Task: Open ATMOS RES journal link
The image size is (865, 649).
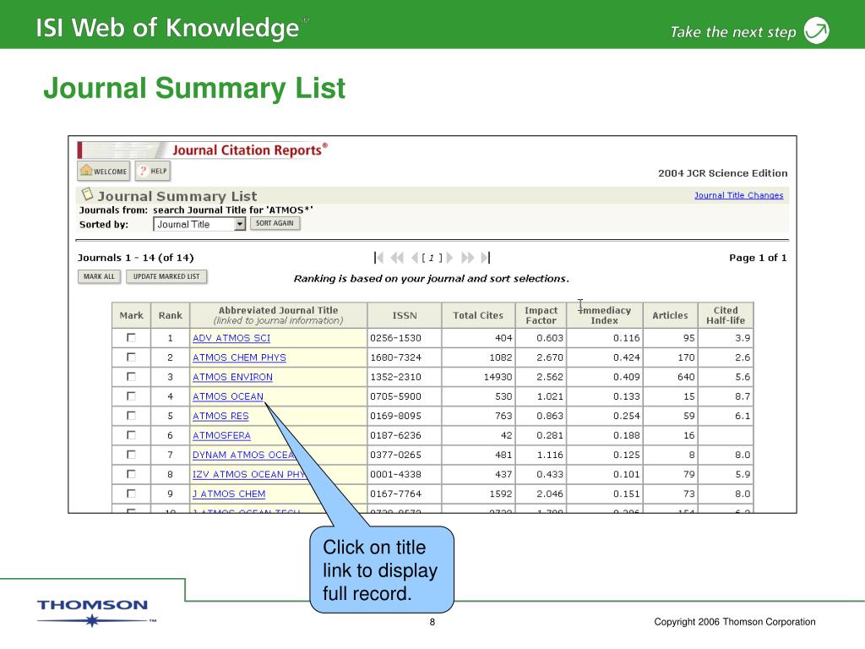Action: 220,416
